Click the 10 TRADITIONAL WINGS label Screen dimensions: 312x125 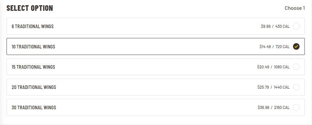click(x=33, y=47)
